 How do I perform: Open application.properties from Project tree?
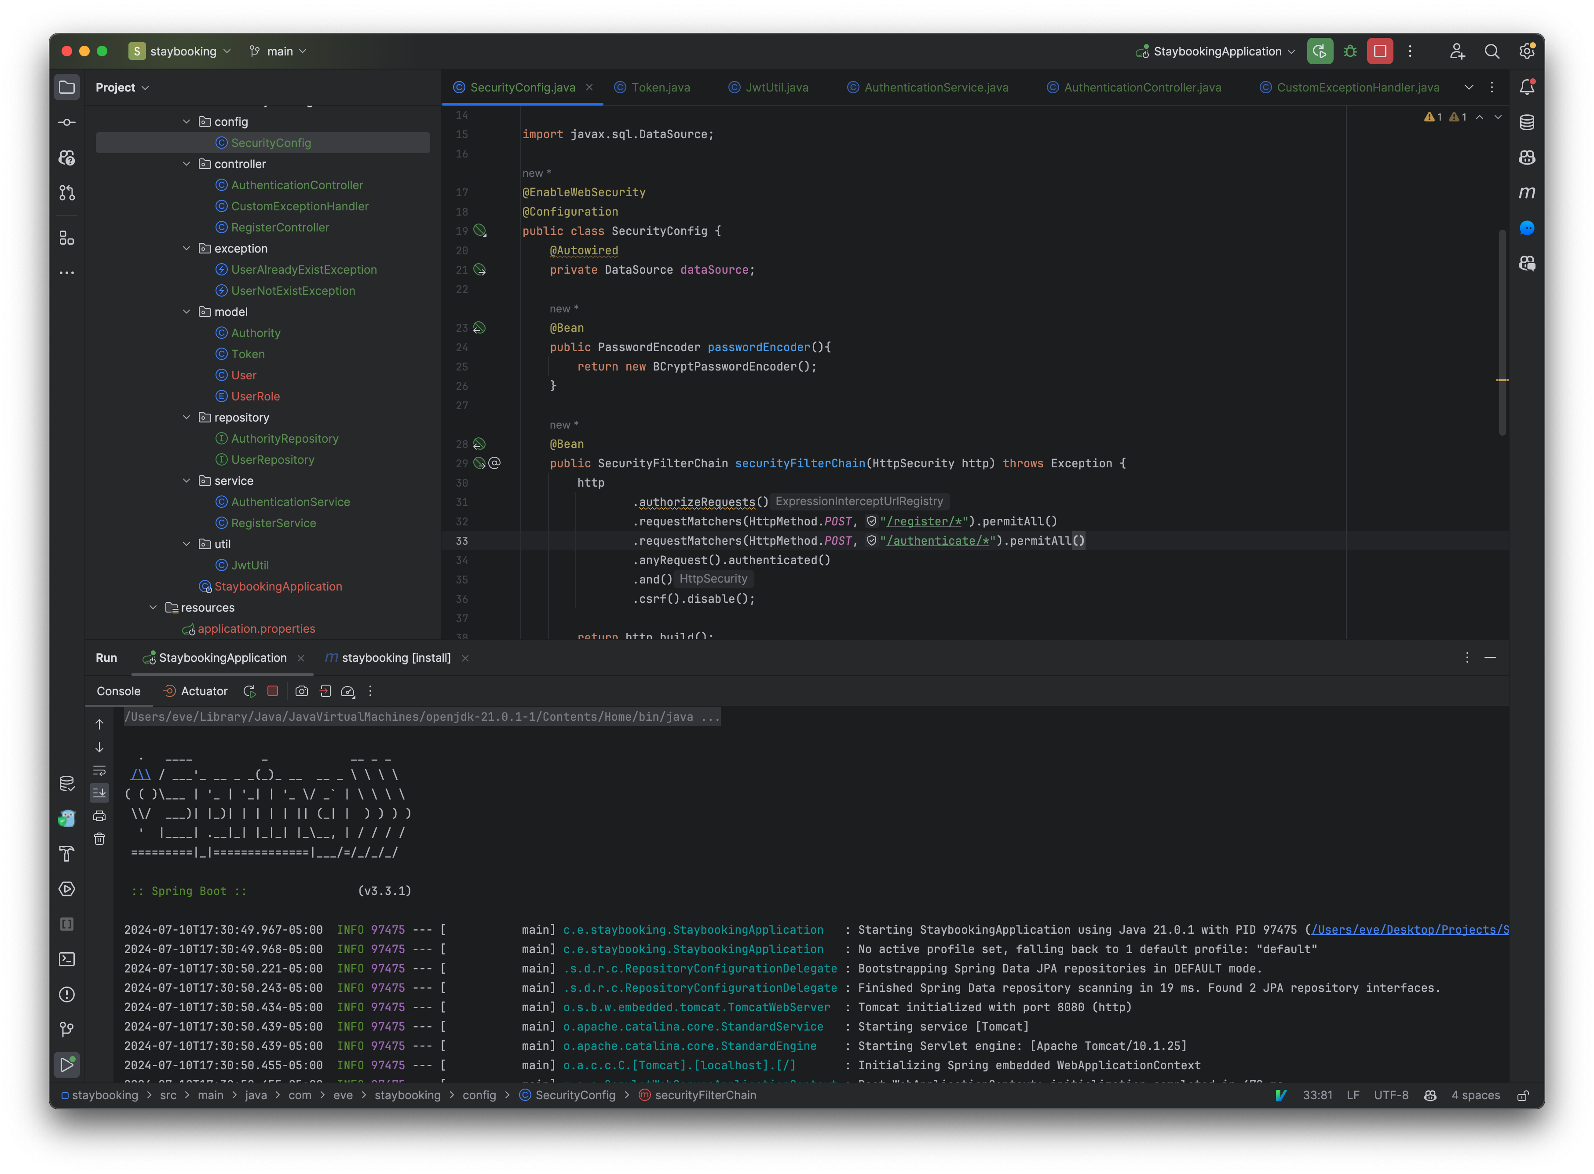[256, 628]
